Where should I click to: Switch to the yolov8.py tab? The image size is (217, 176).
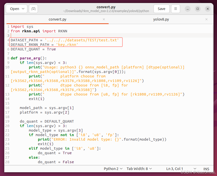161,19
